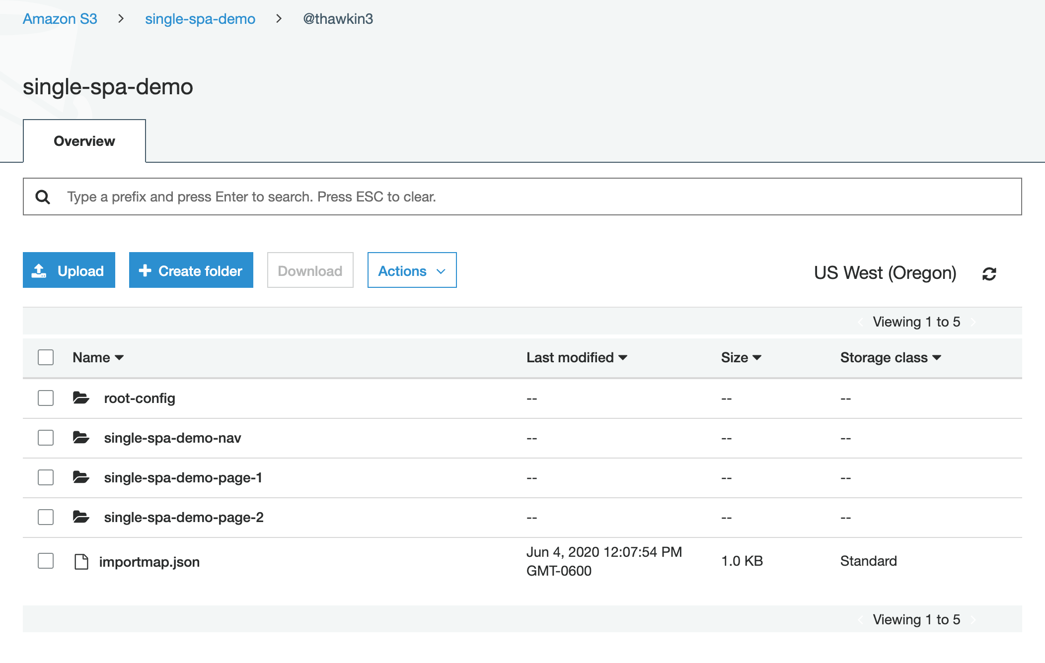Open the single-spa-demo-page-2 folder
1045x663 pixels.
point(184,518)
